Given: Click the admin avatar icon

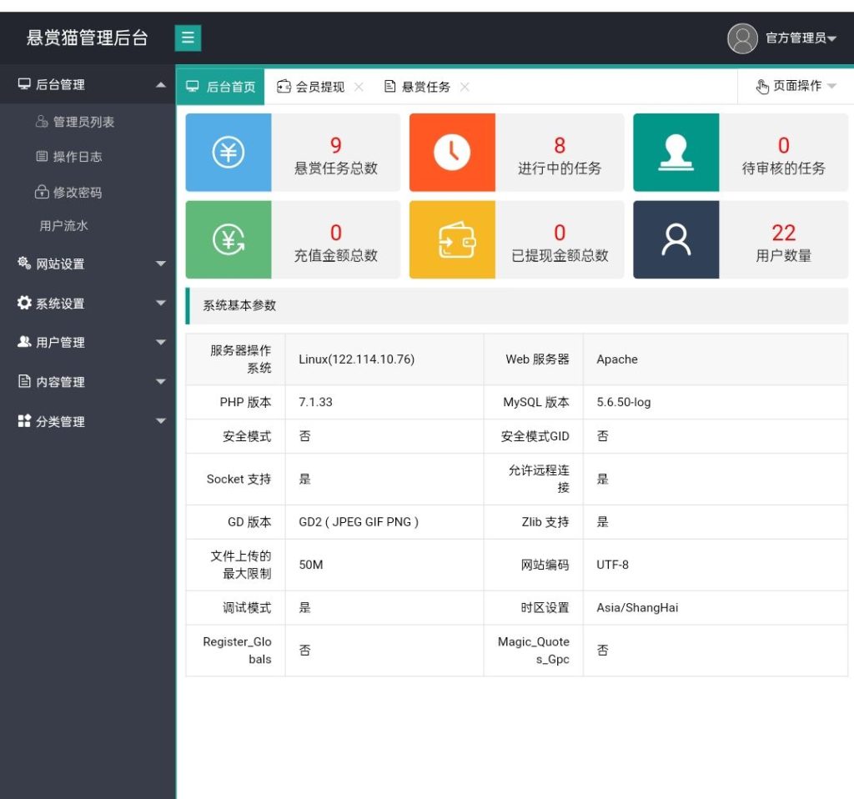Looking at the screenshot, I should coord(742,38).
